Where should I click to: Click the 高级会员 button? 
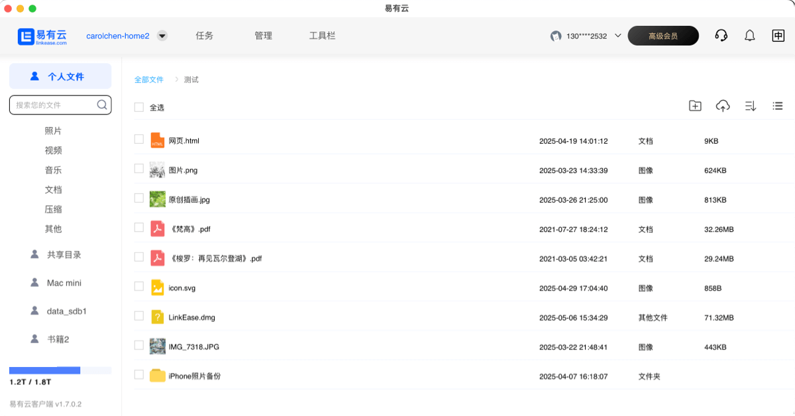(x=663, y=36)
